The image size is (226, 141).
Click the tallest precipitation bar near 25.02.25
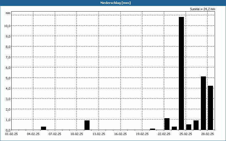(181, 73)
